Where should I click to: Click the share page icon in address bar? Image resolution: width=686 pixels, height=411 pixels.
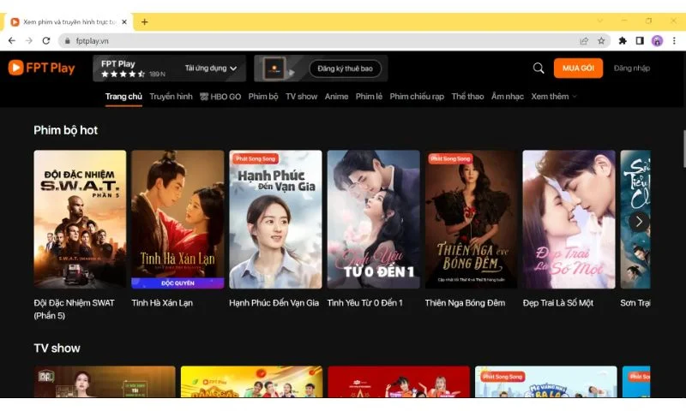(x=584, y=40)
